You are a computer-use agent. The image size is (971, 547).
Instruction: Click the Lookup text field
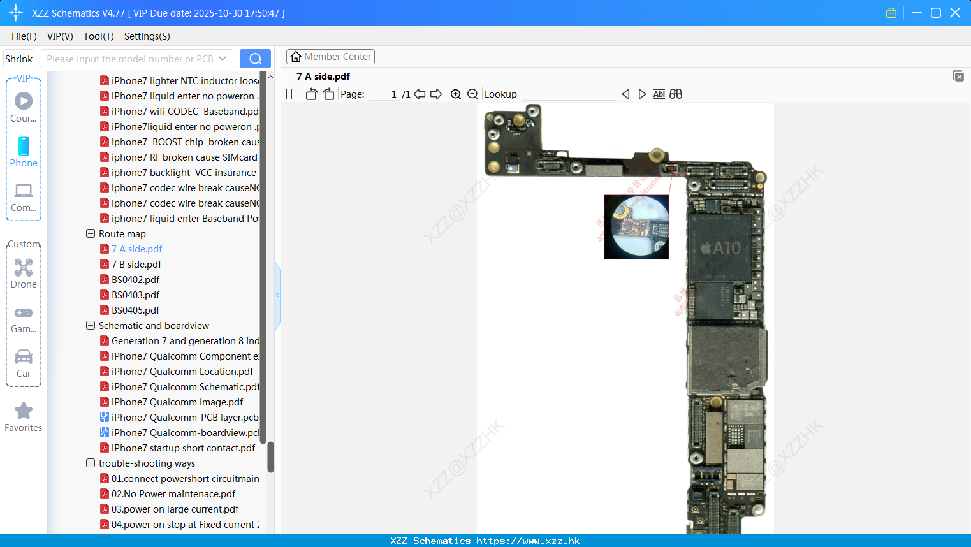569,94
